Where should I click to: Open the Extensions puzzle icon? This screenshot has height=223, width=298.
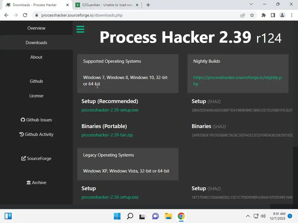[x=264, y=15]
